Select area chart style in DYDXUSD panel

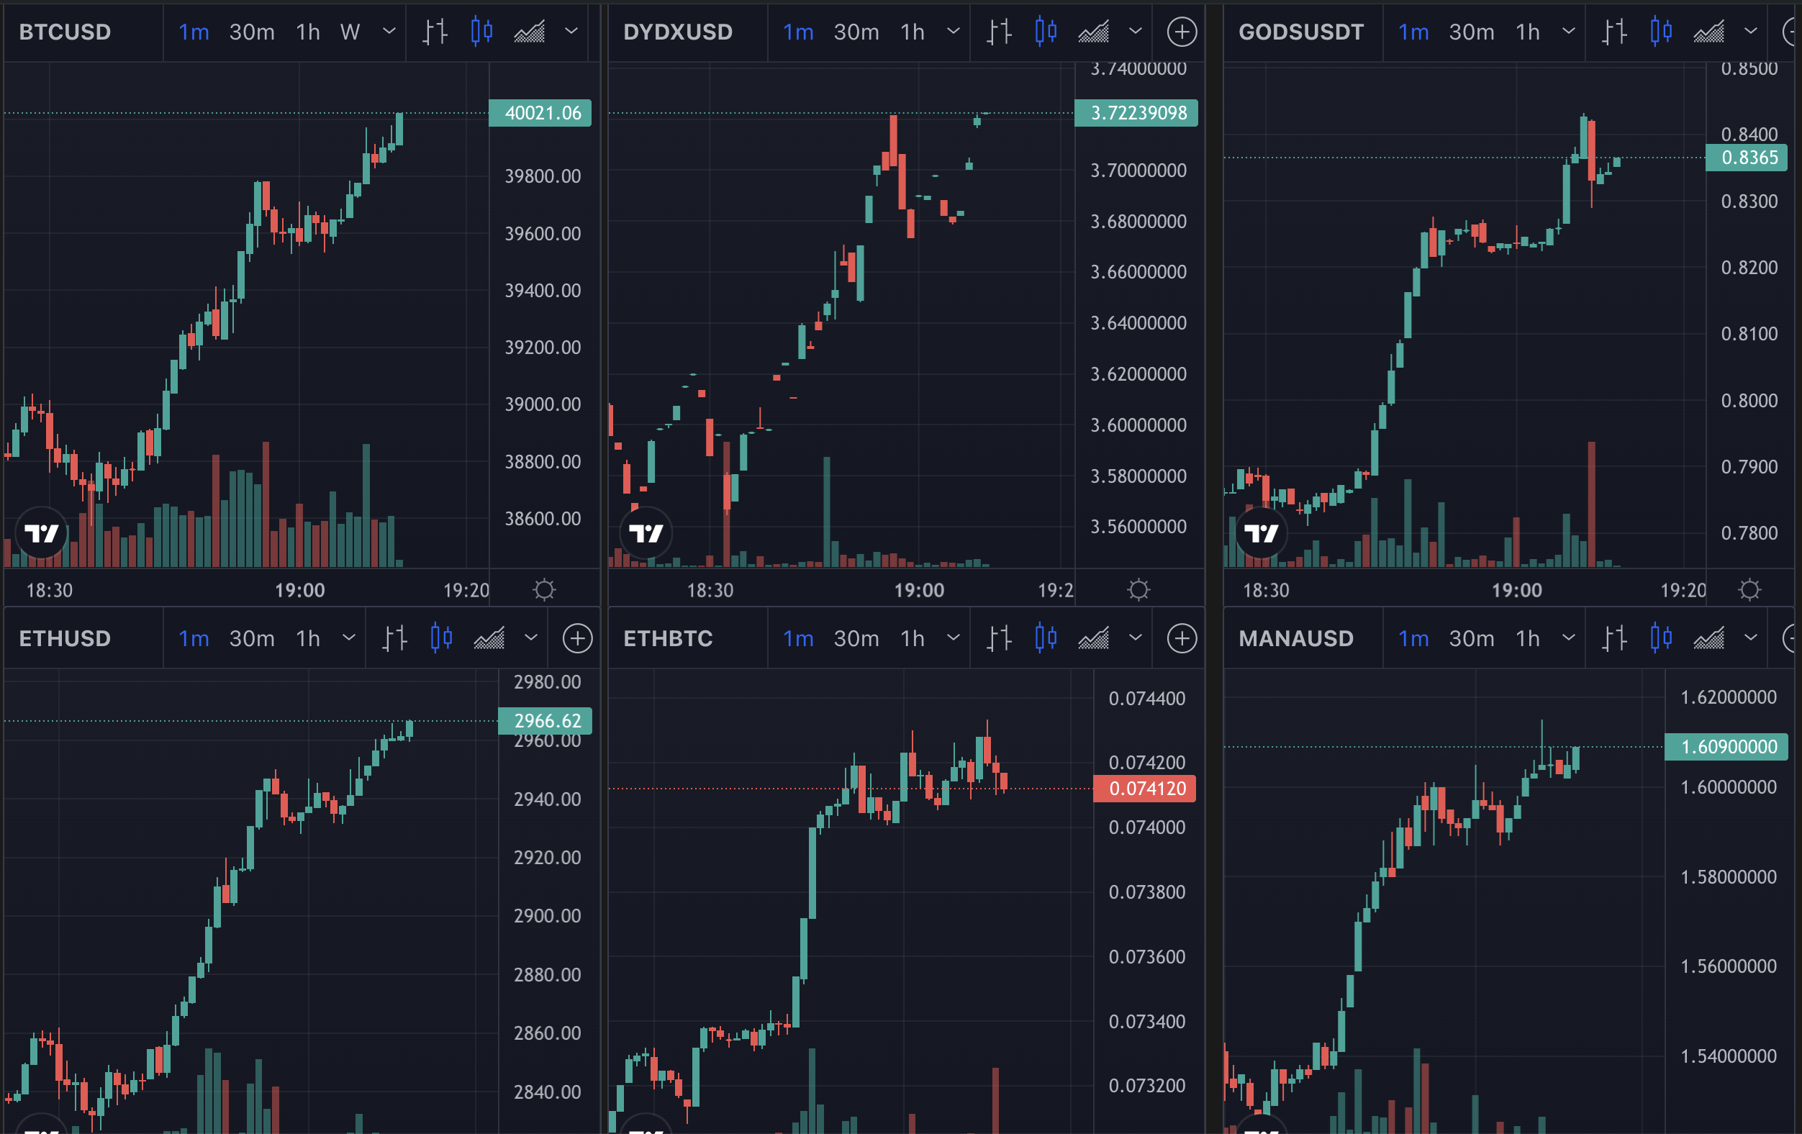(1093, 32)
